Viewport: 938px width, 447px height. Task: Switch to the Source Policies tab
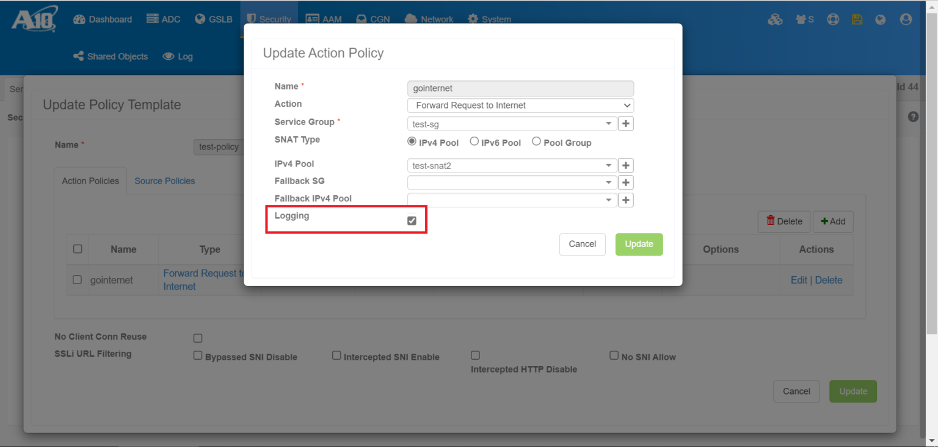[x=164, y=181]
